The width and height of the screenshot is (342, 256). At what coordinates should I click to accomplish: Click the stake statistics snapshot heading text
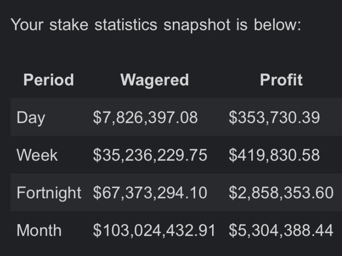(x=156, y=25)
